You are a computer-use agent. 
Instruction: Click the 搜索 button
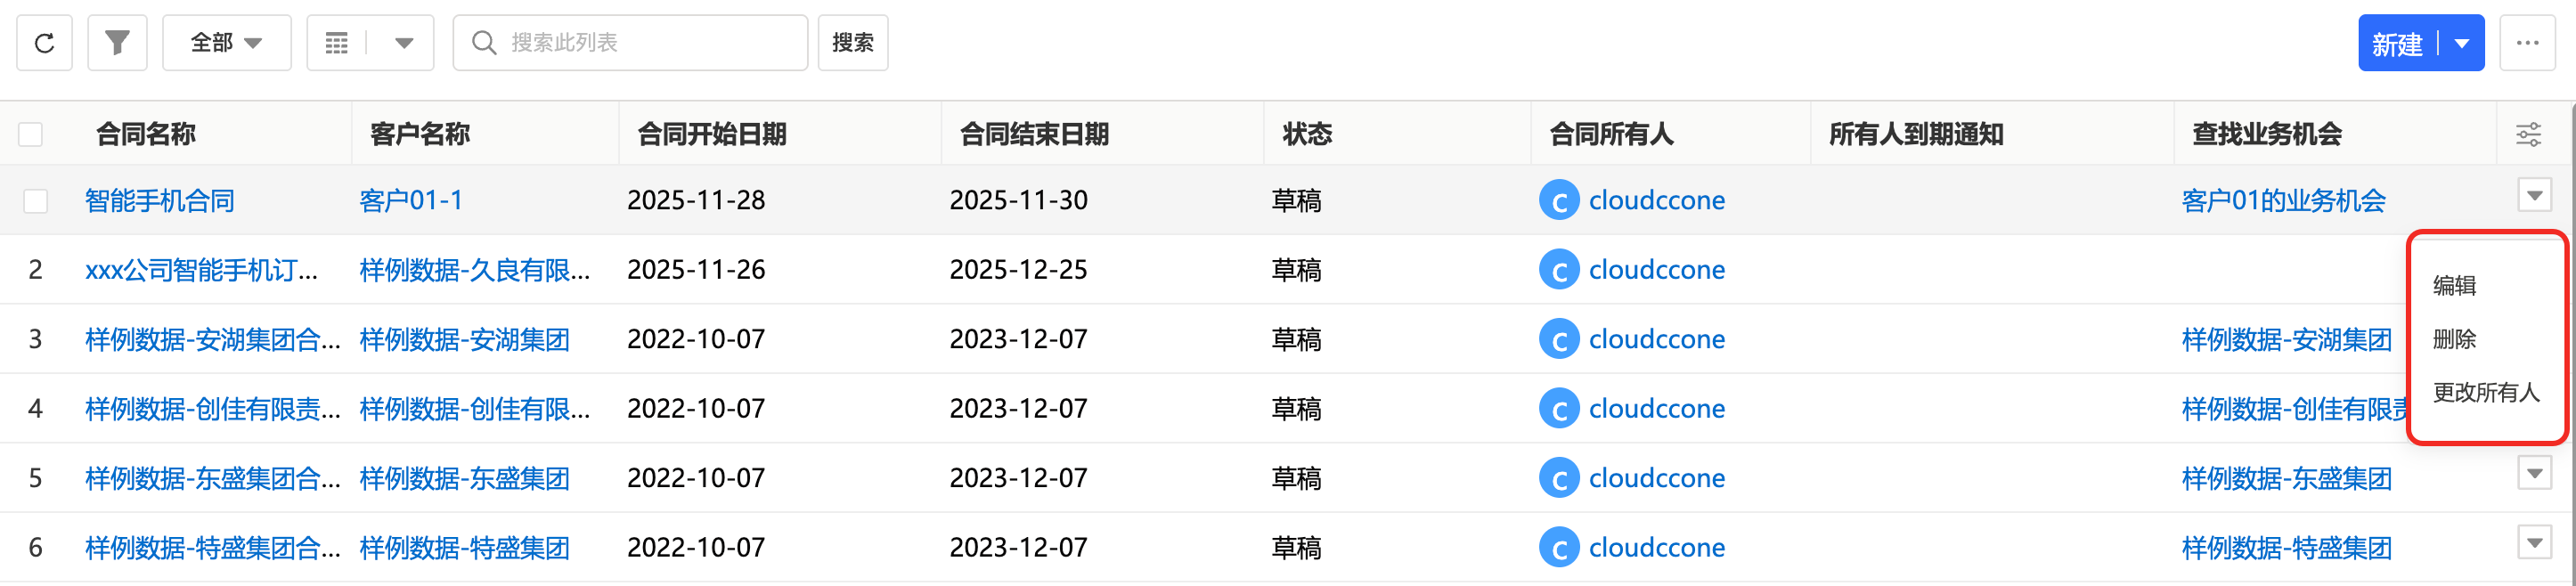(852, 43)
